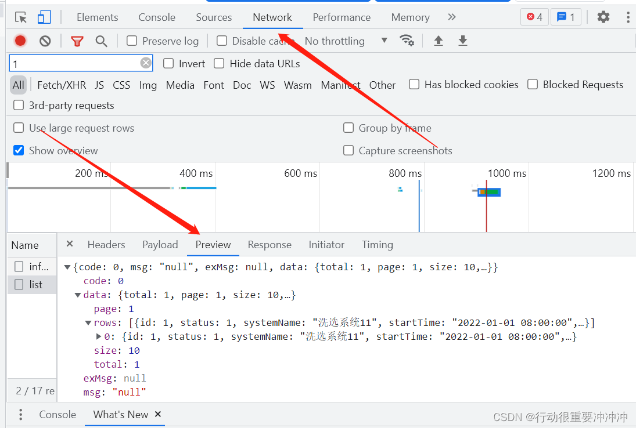Stop recording network log red button
This screenshot has width=636, height=428.
[20, 41]
